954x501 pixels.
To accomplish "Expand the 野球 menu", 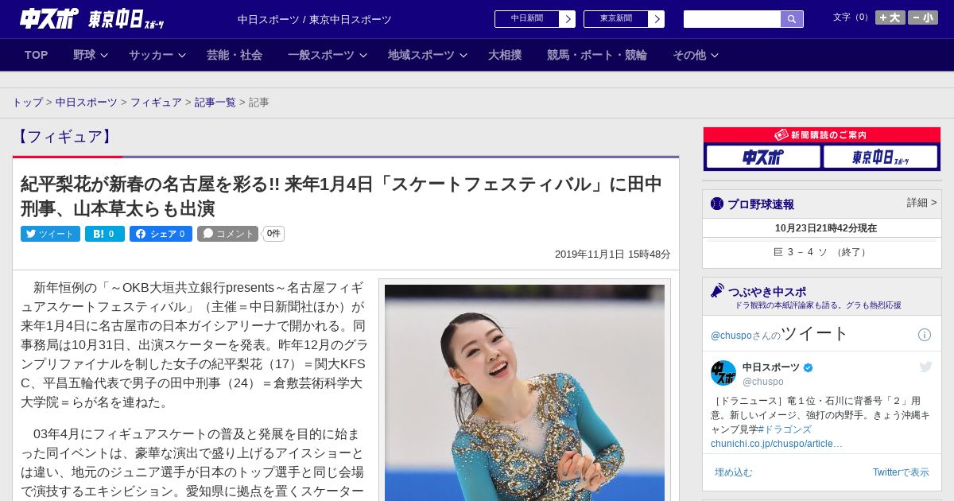I will pos(90,55).
